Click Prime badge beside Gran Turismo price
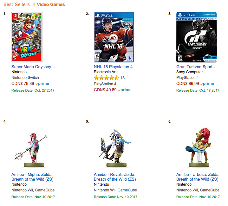The height and width of the screenshot is (206, 228). click(207, 84)
